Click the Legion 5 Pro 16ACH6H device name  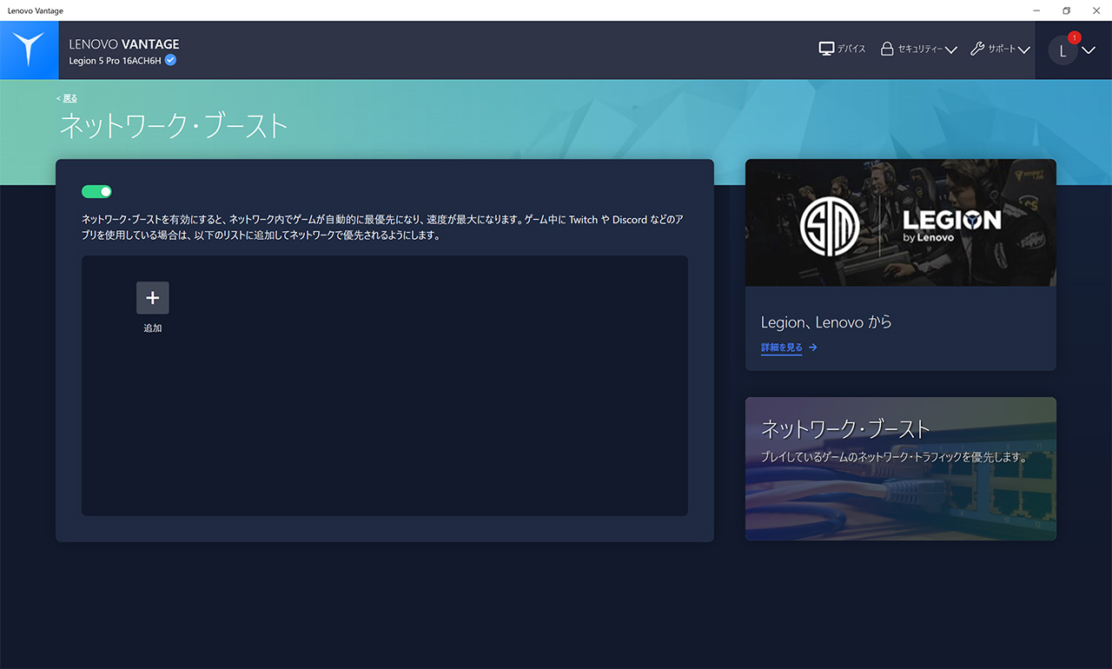115,61
